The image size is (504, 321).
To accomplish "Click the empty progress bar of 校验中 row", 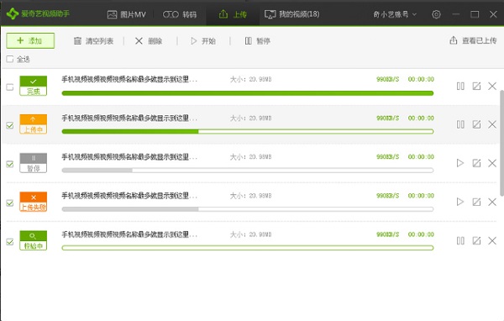I will point(248,248).
